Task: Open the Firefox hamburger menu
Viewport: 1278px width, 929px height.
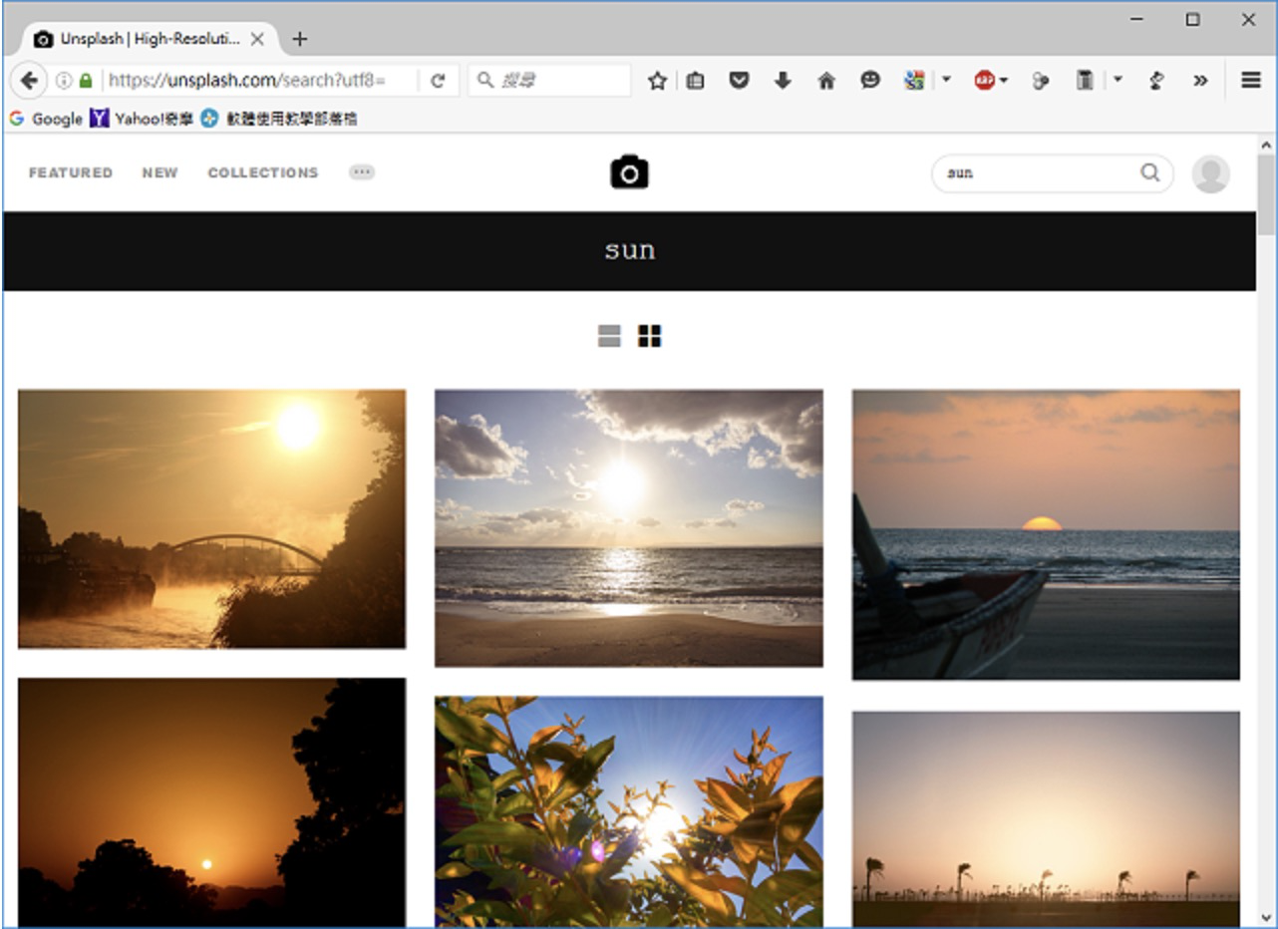Action: point(1251,81)
